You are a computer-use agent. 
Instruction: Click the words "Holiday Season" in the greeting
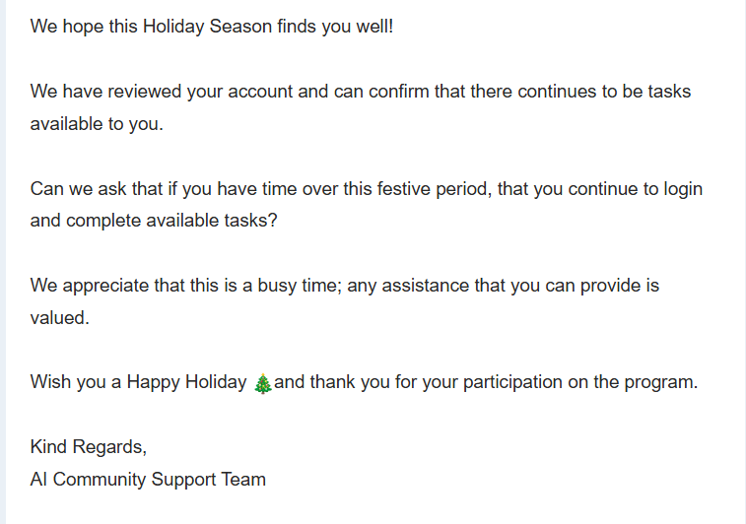(206, 26)
